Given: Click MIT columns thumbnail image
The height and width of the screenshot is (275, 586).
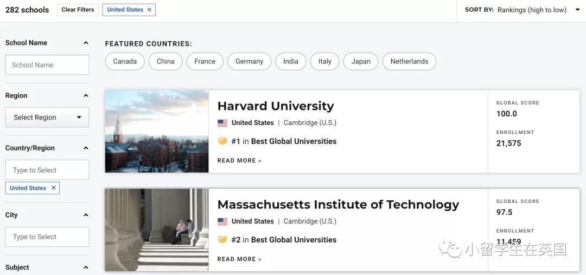Looking at the screenshot, I should pos(157,230).
